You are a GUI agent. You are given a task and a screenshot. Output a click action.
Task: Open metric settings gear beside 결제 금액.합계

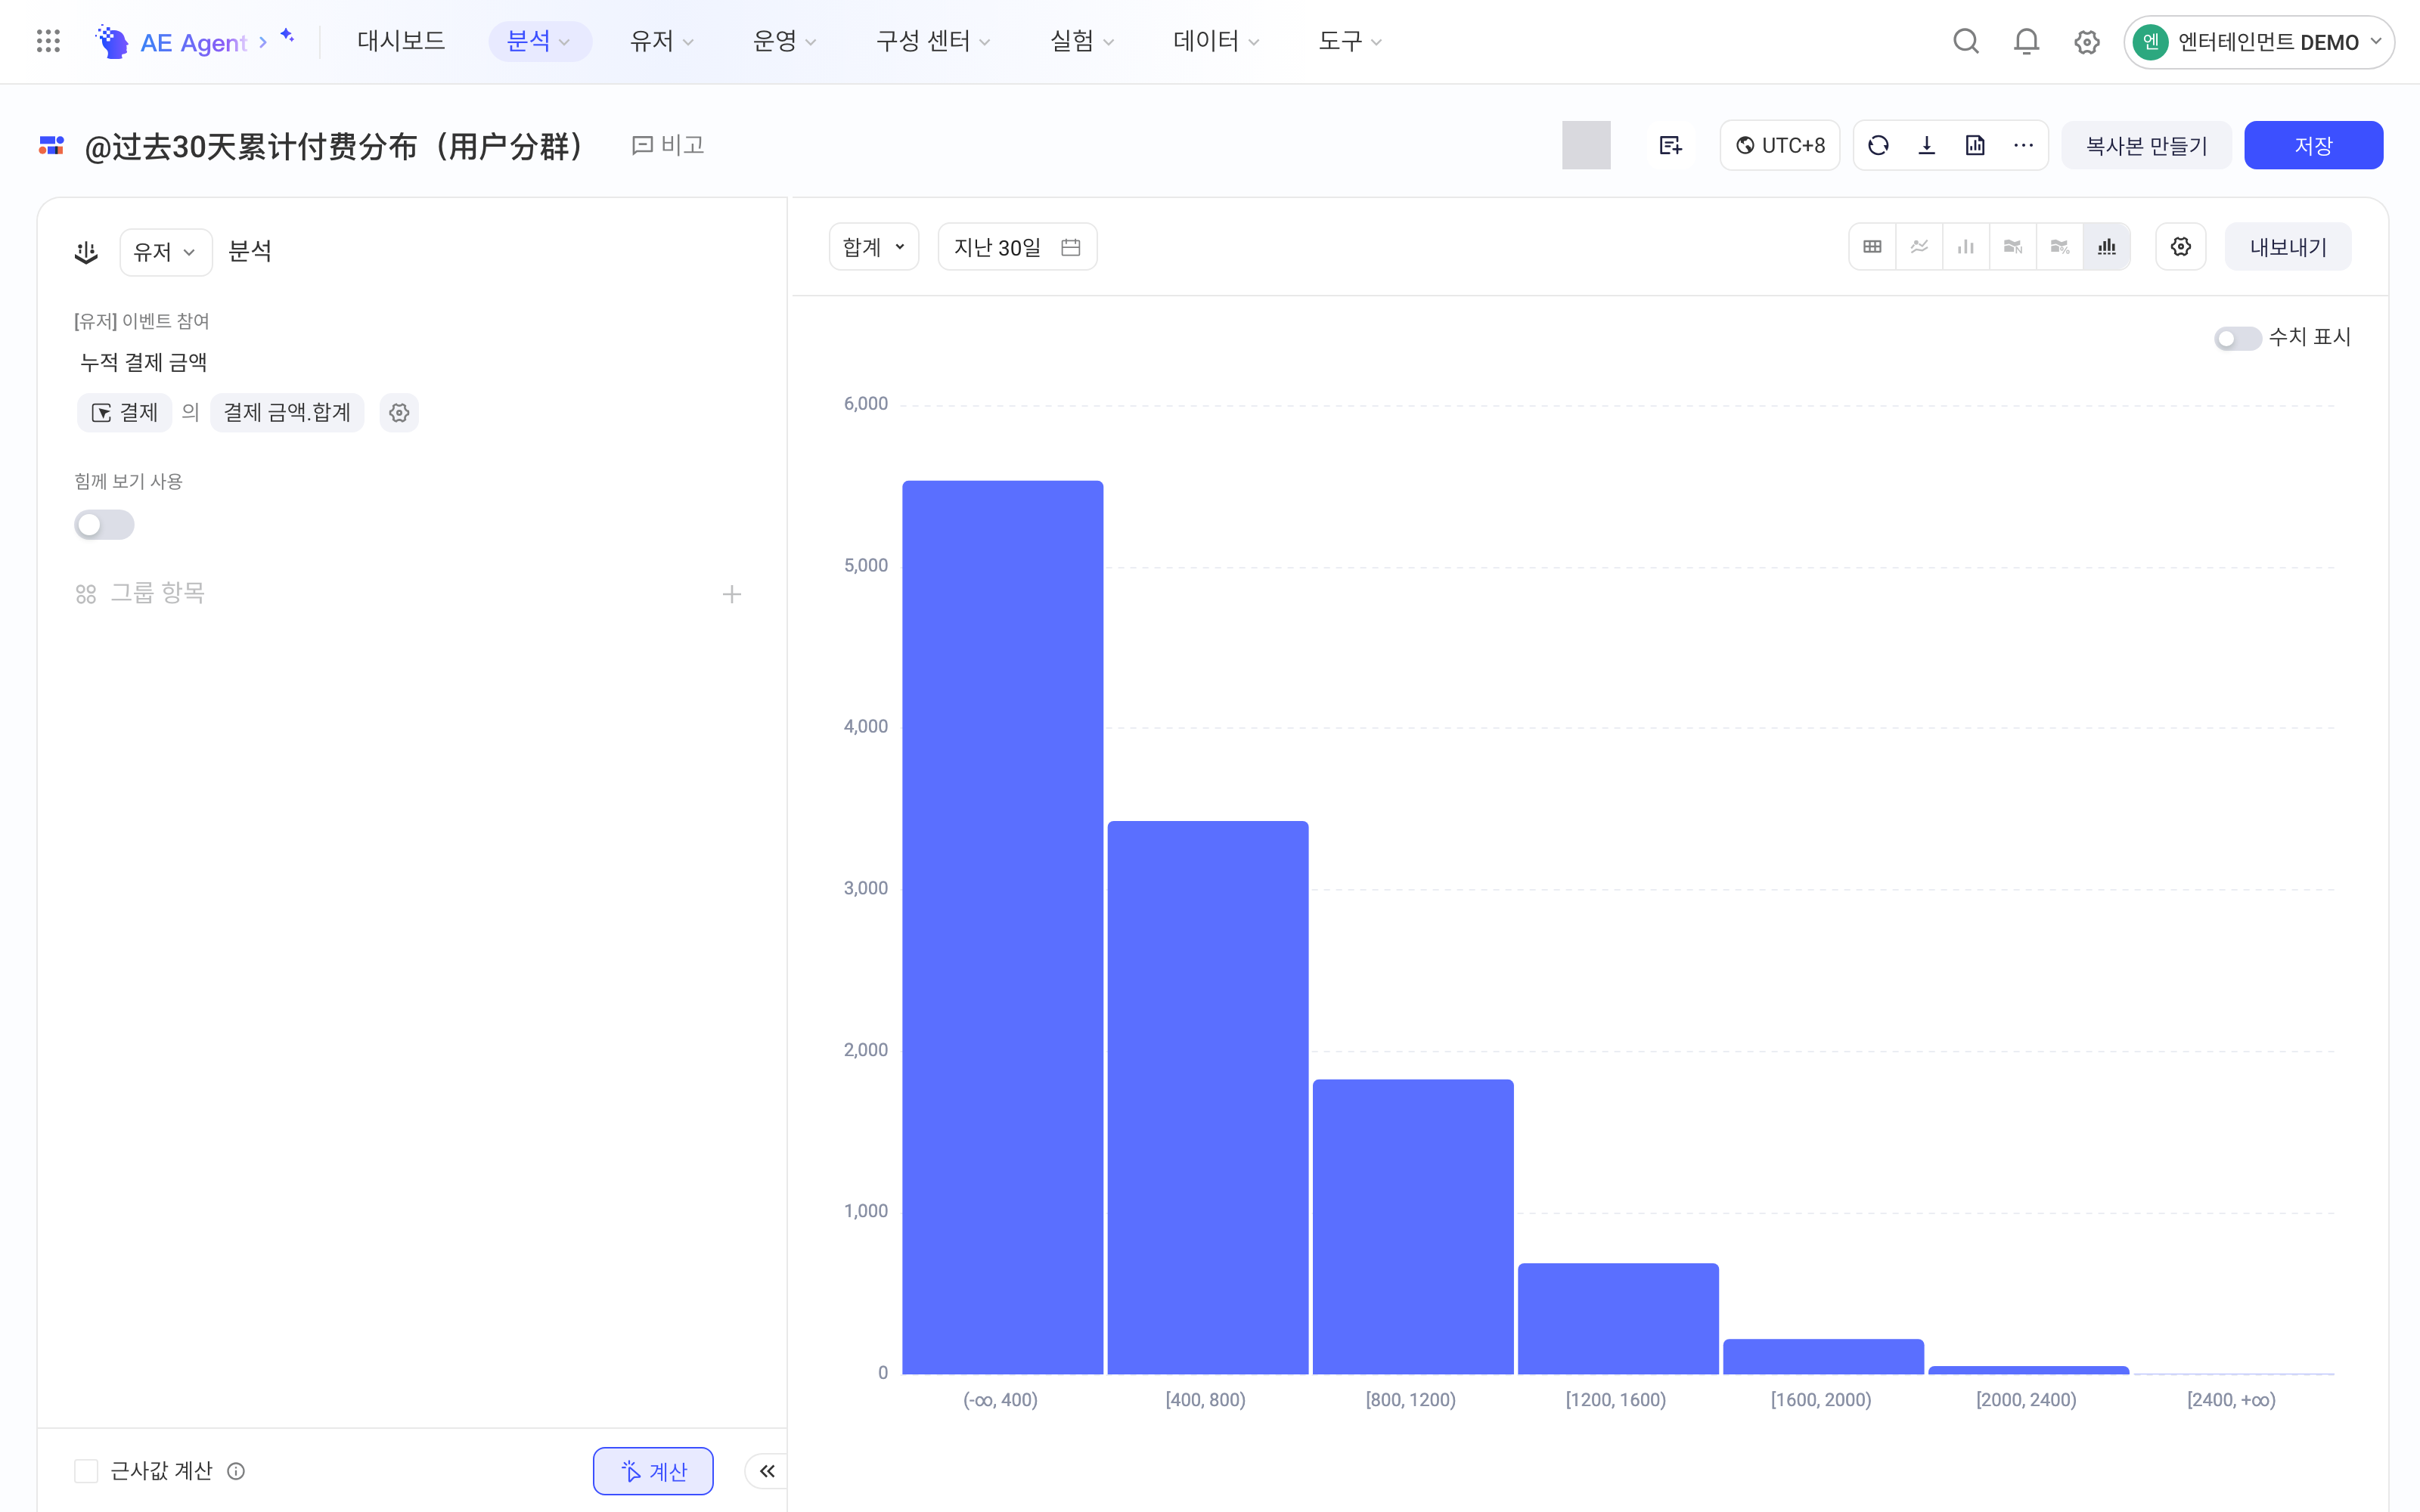click(399, 413)
